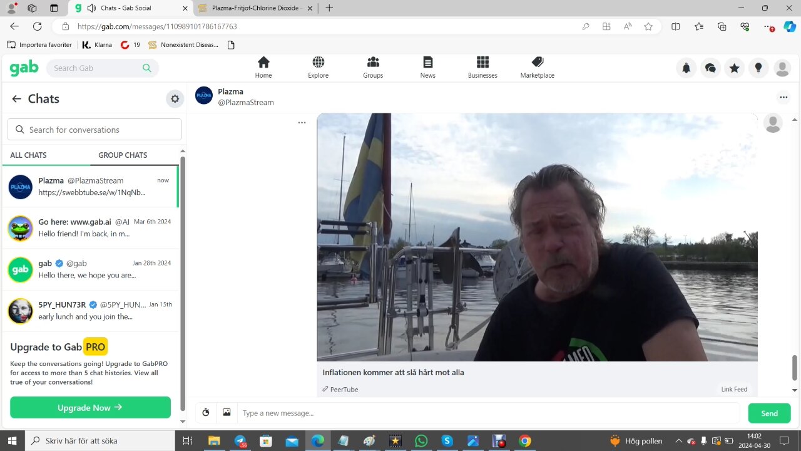This screenshot has height=451, width=801.
Task: Switch to Plazma-Fritjof-Chlorine Dioxide browser tab
Action: click(x=255, y=8)
